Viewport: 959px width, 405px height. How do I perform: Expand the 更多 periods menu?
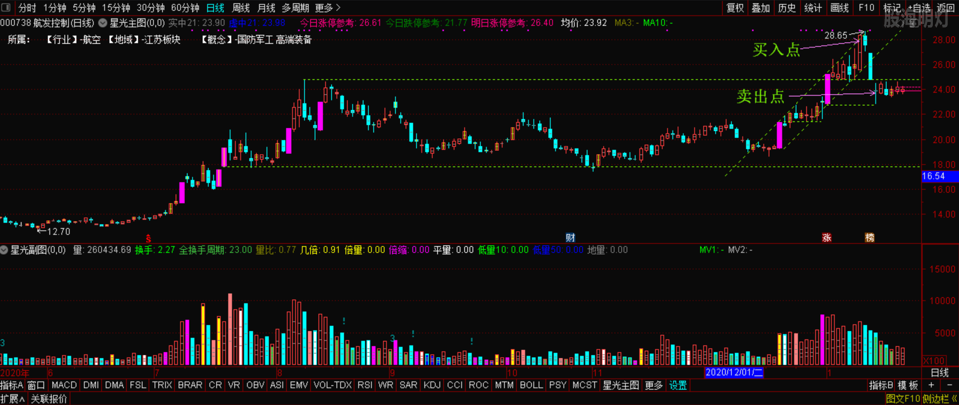[x=328, y=8]
